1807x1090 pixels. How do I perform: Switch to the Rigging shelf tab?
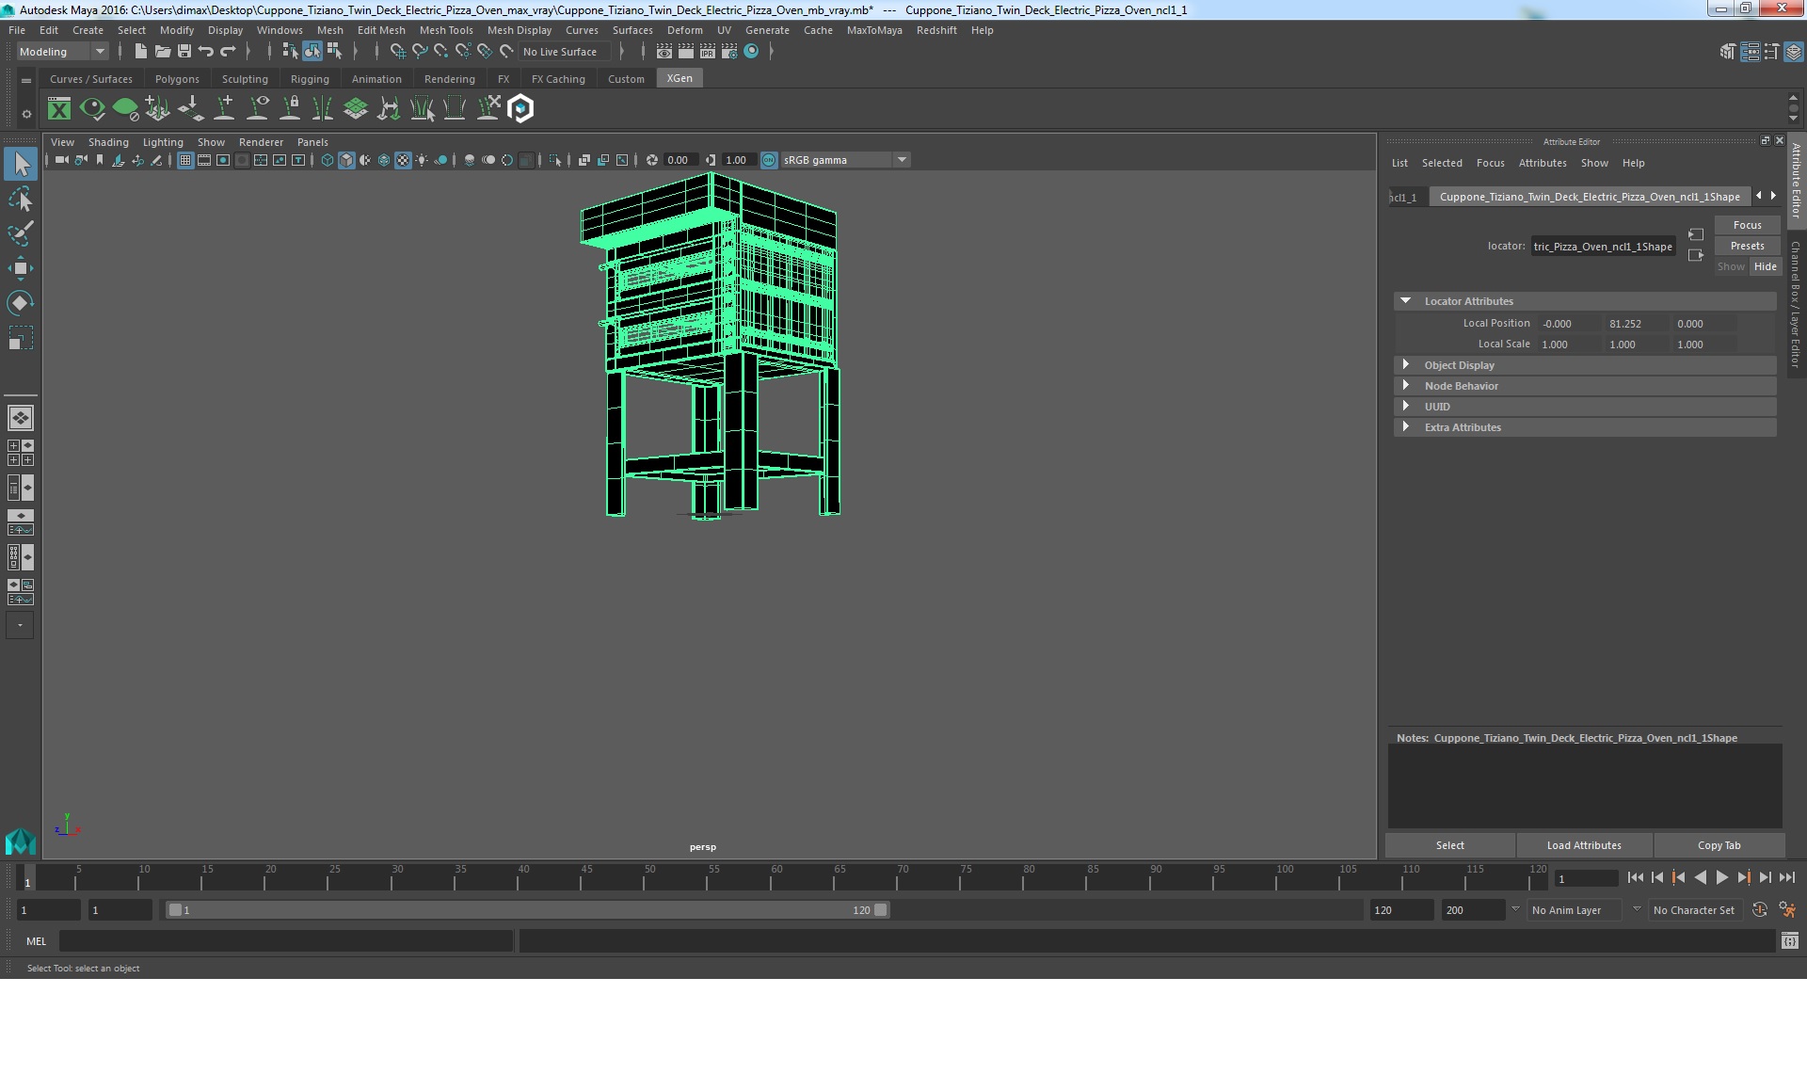tap(310, 79)
